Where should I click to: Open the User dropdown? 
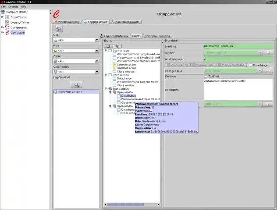click(x=97, y=40)
